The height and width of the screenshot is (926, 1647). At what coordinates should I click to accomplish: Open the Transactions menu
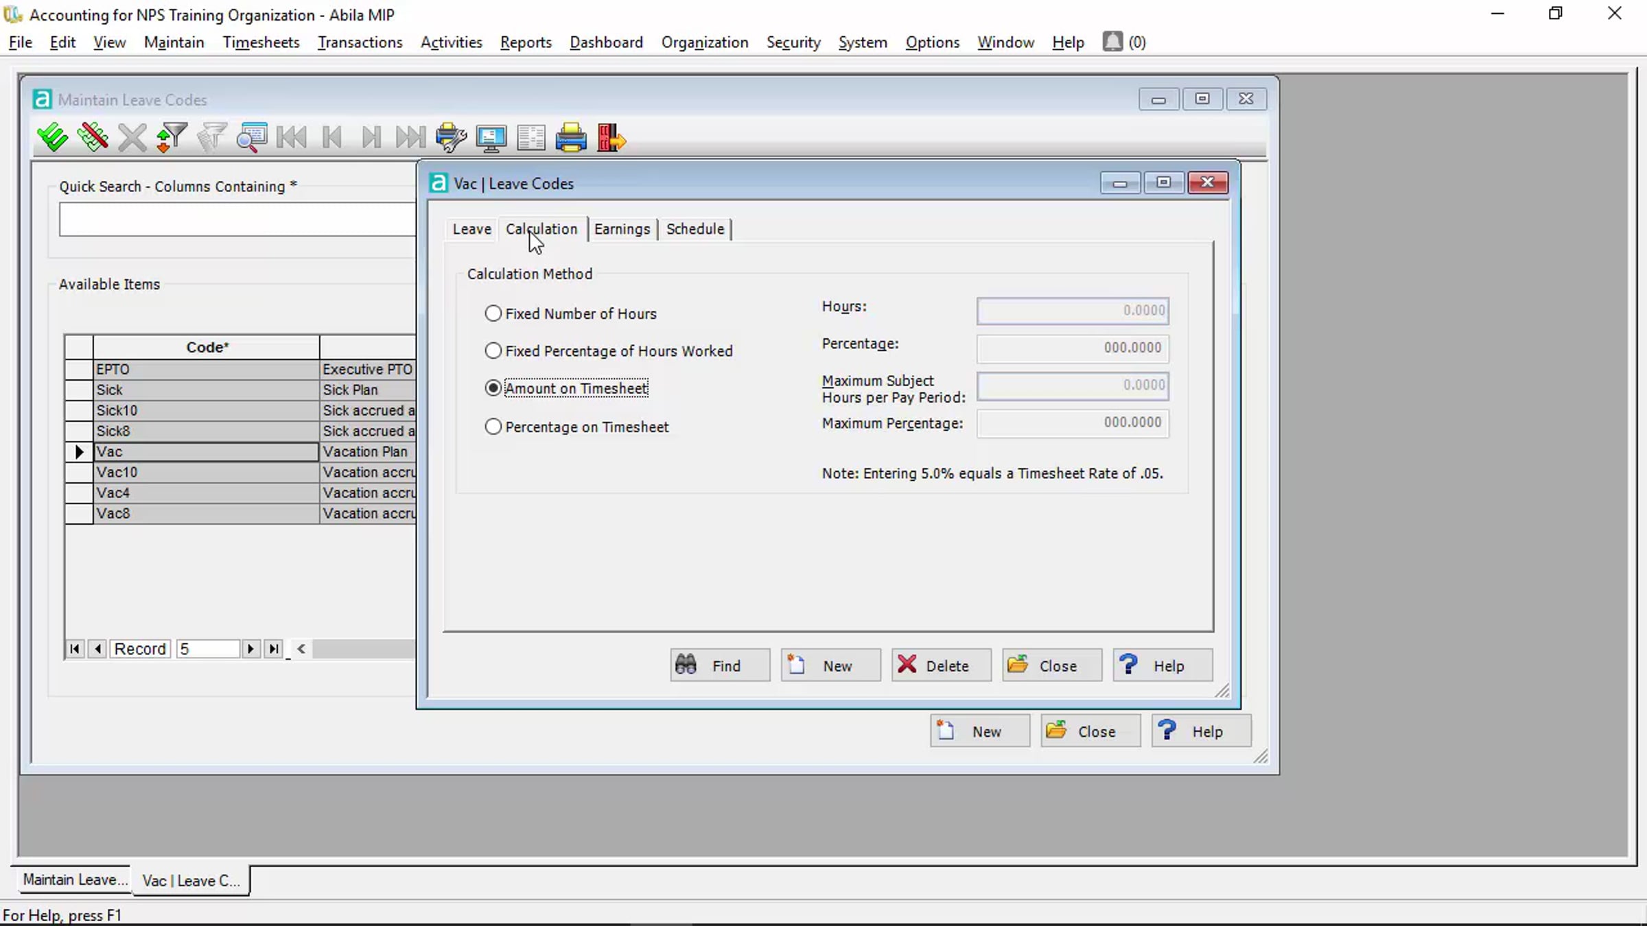click(360, 43)
